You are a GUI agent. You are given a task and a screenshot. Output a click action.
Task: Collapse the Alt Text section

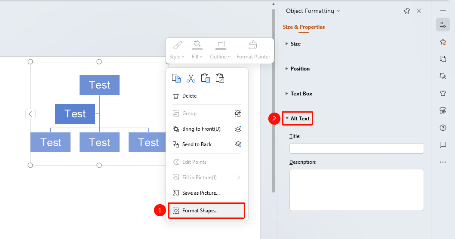click(x=298, y=119)
